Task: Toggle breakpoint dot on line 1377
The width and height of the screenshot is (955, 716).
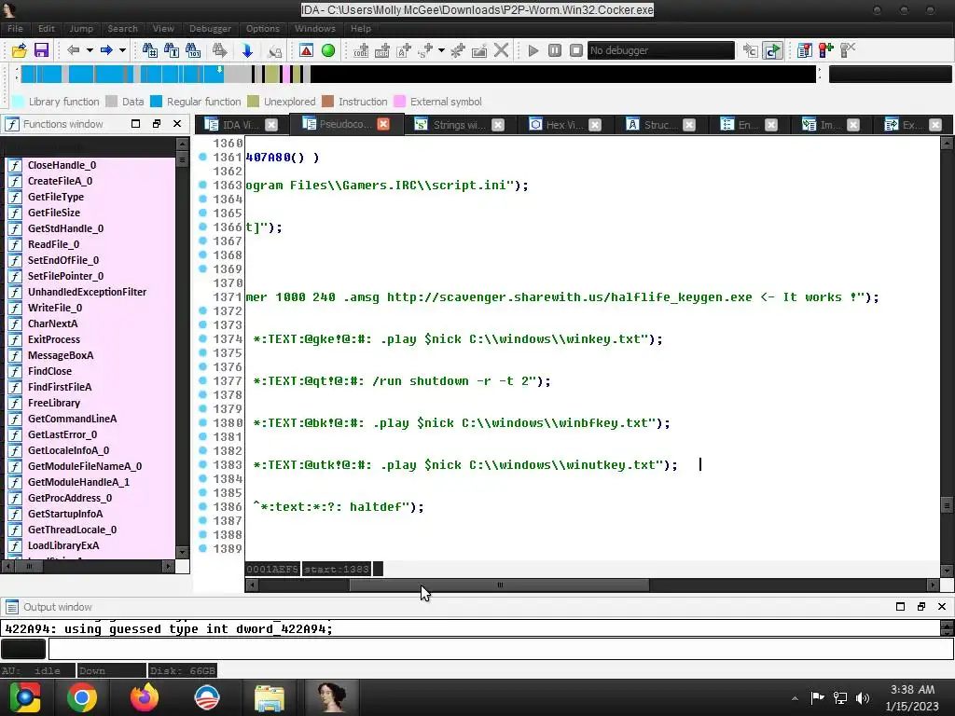Action: 202,380
